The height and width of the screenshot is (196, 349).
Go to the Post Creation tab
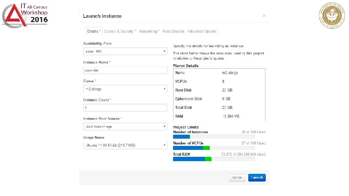pyautogui.click(x=173, y=31)
